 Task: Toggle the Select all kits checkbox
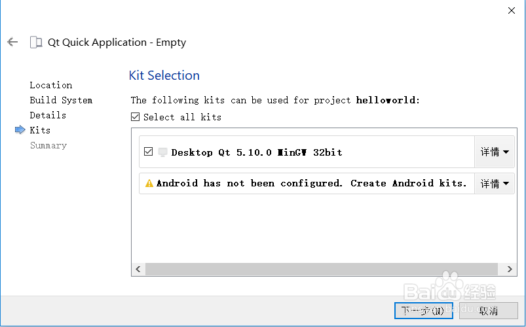135,117
